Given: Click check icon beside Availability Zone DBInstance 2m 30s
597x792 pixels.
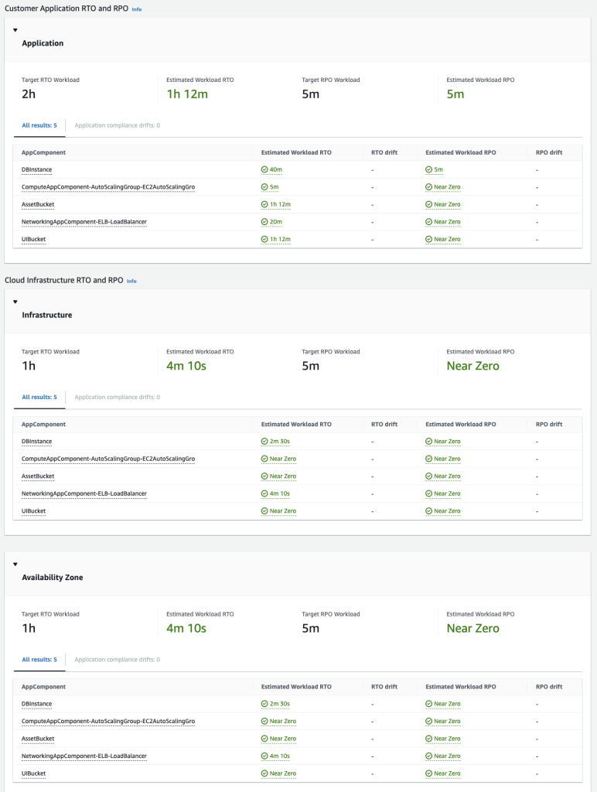Looking at the screenshot, I should tap(264, 704).
